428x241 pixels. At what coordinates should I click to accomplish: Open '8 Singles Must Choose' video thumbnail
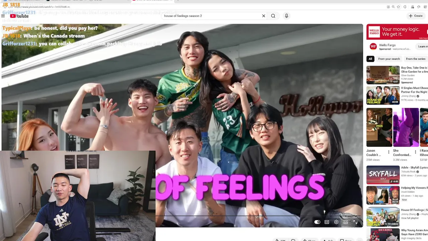[x=383, y=95]
